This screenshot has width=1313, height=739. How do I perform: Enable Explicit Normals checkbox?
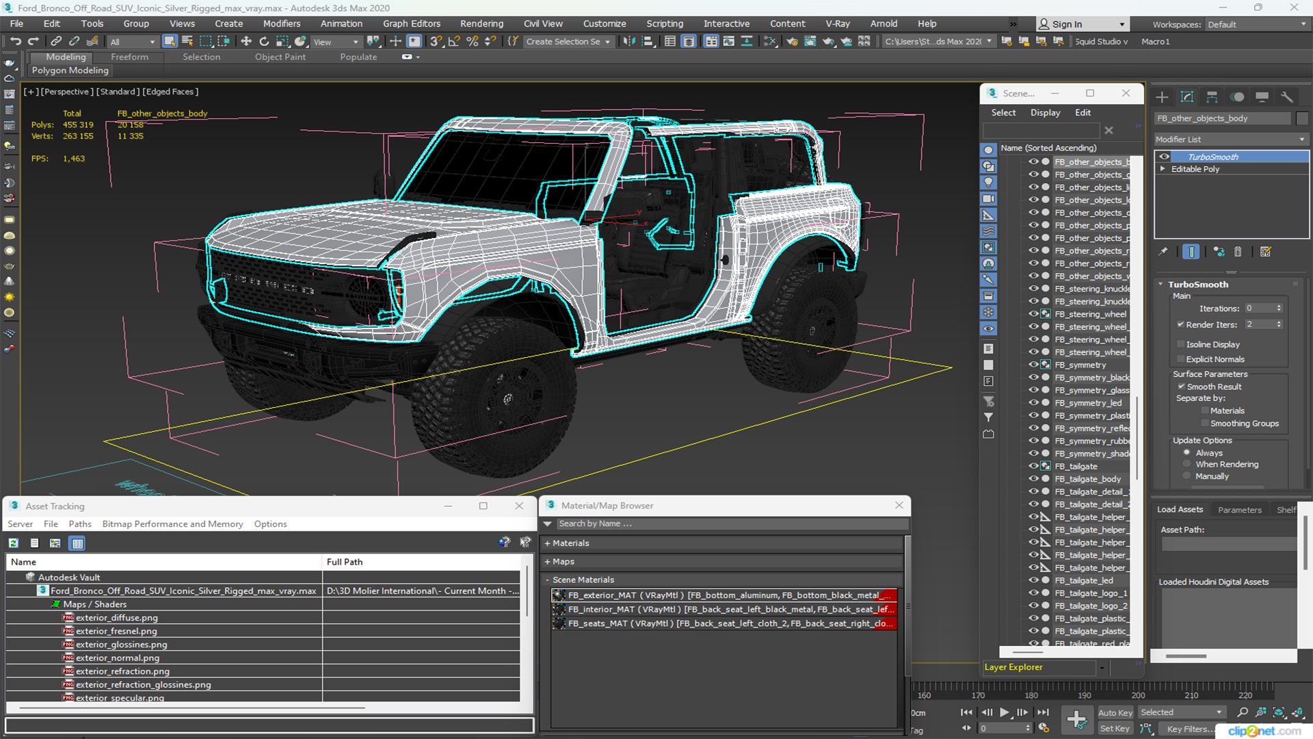(x=1181, y=359)
